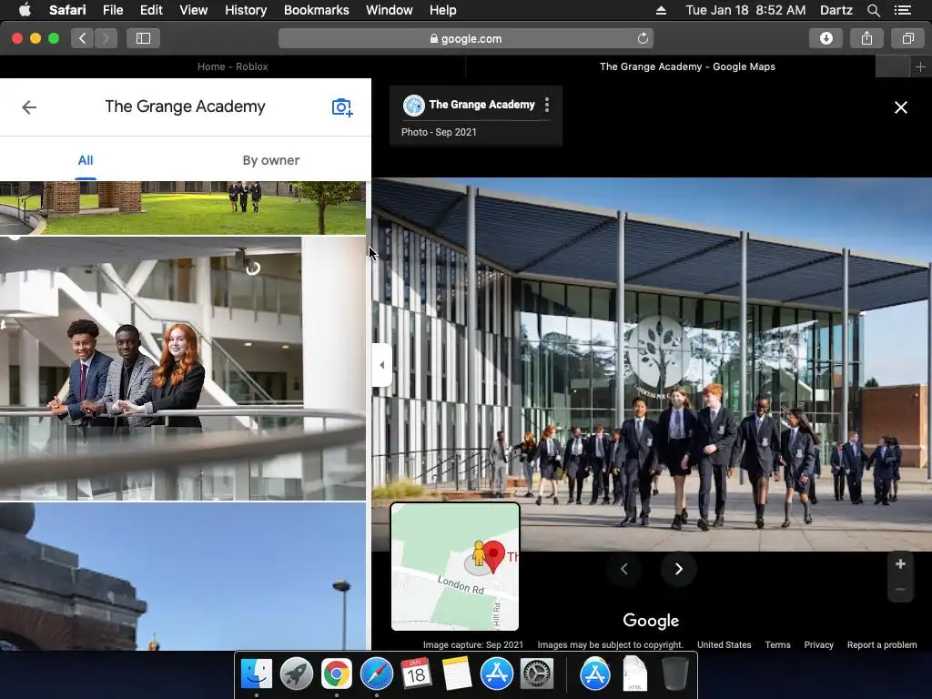
Task: Open the History menu
Action: click(x=246, y=10)
